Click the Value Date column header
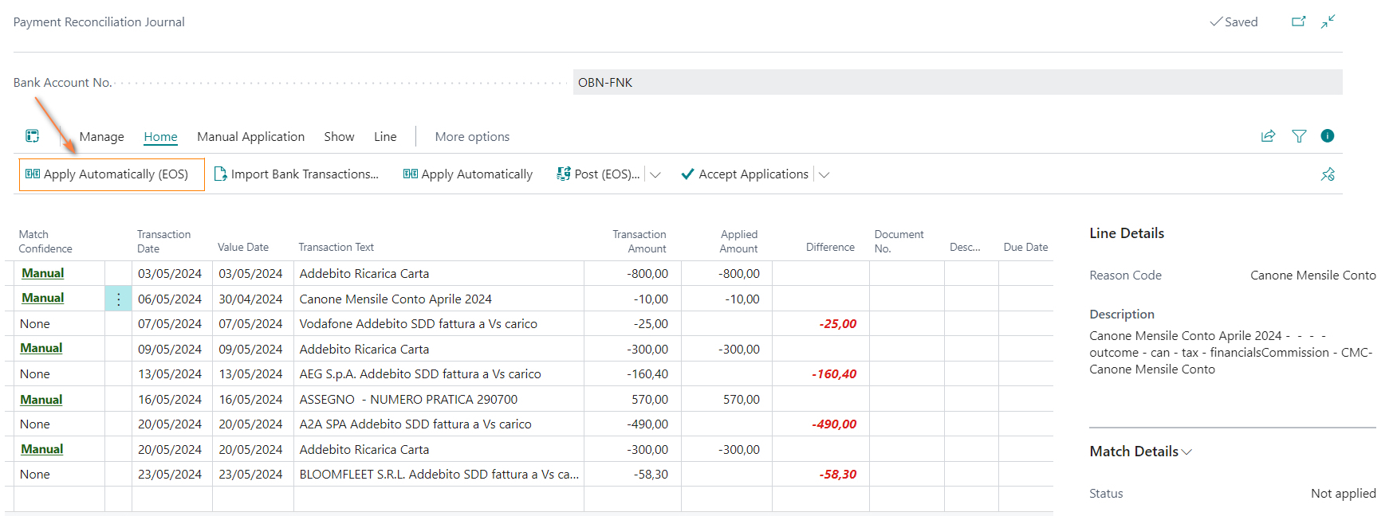The height and width of the screenshot is (516, 1393). 243,248
